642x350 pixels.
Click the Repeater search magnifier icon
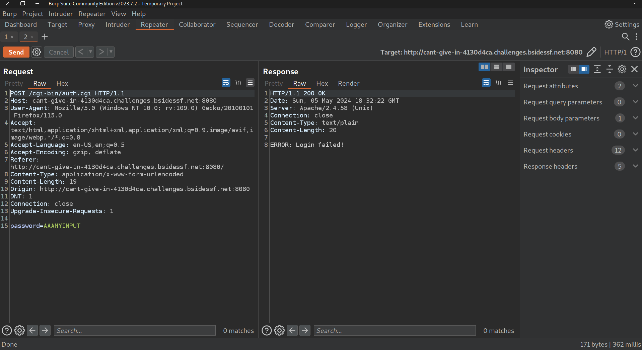pos(625,37)
